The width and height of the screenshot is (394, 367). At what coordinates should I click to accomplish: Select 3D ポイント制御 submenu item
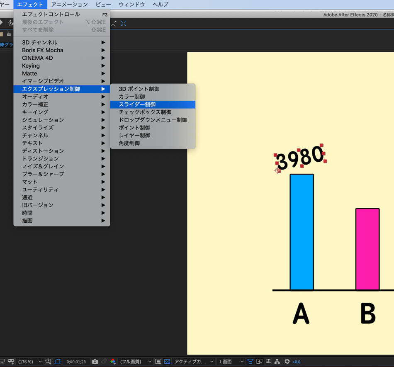click(x=153, y=89)
